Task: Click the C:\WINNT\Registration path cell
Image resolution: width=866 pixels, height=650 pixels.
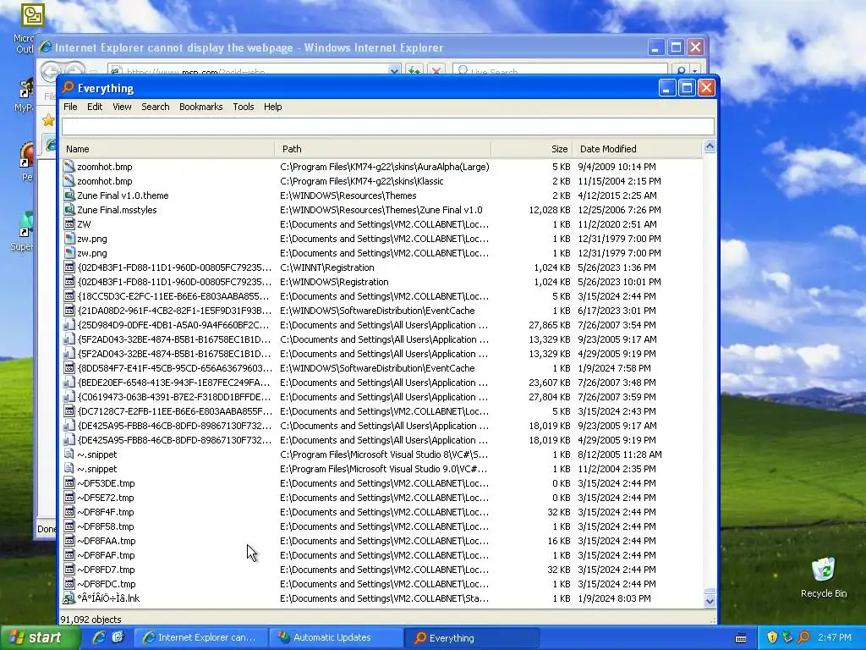Action: 327,267
